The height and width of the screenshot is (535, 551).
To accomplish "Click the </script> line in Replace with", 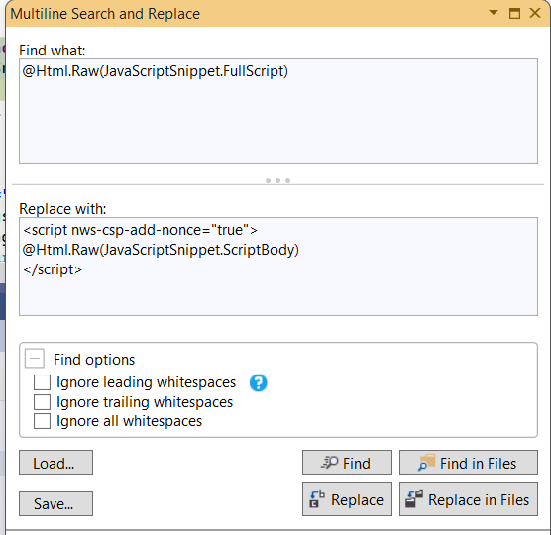I will (53, 269).
